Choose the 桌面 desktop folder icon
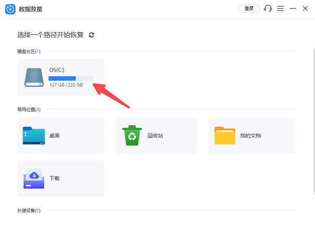 tap(34, 135)
